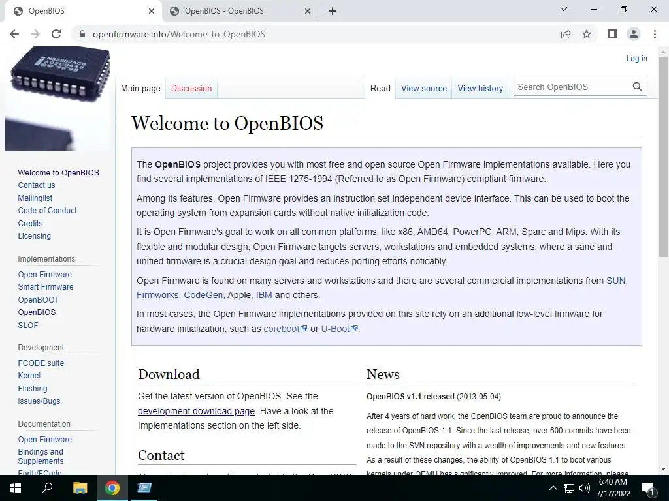Image resolution: width=669 pixels, height=501 pixels.
Task: Open the Mailinglist sidebar link
Action: (x=35, y=198)
